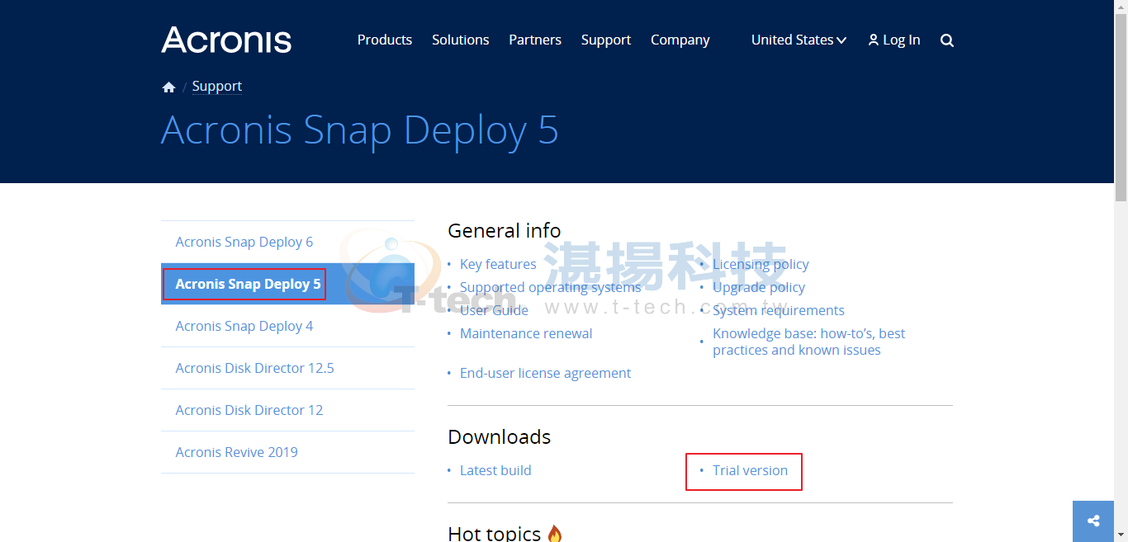Open End-user license agreement link
Image resolution: width=1128 pixels, height=542 pixels.
(x=545, y=373)
